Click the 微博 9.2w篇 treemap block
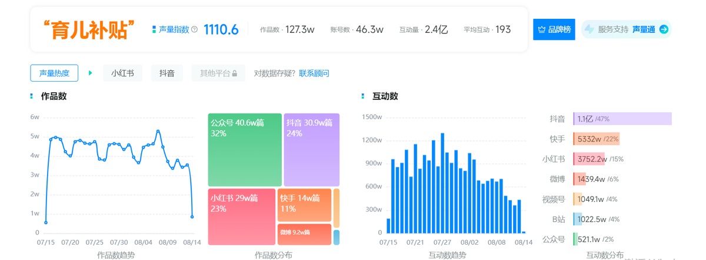Viewport: 706px width, 260px height. click(x=304, y=234)
